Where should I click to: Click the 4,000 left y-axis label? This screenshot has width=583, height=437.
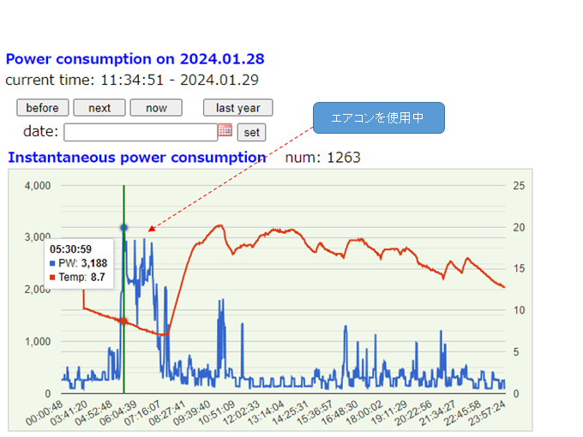[39, 186]
